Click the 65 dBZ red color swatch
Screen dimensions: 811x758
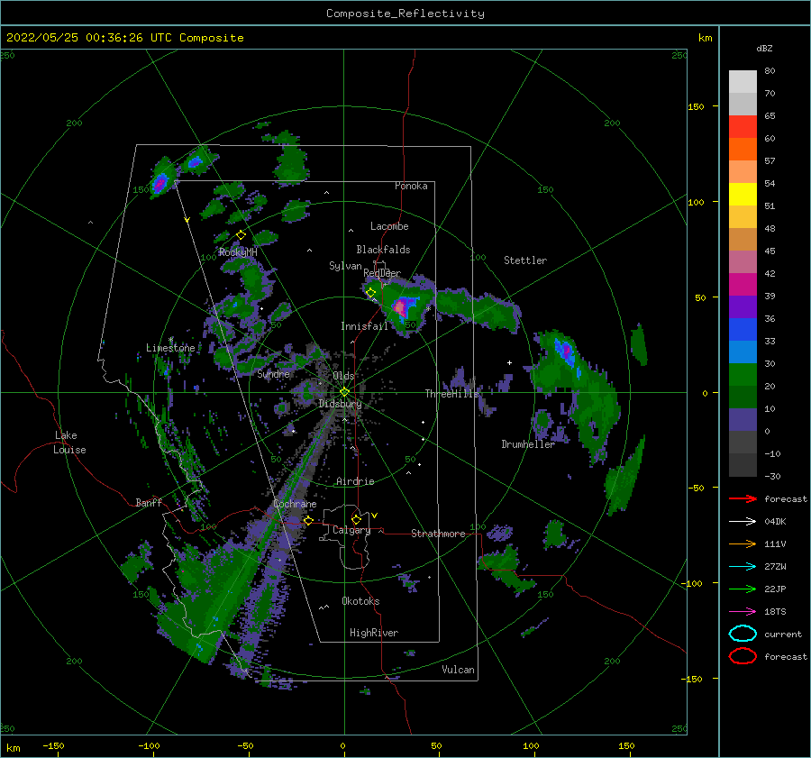pyautogui.click(x=743, y=126)
